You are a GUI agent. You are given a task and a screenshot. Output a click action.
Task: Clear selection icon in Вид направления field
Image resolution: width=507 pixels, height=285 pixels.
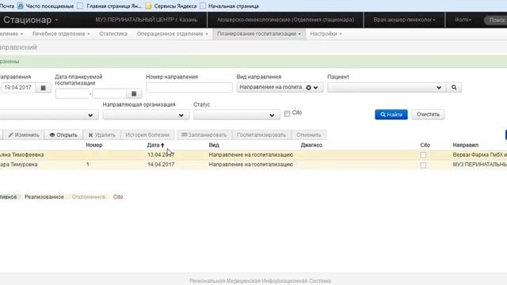[308, 88]
